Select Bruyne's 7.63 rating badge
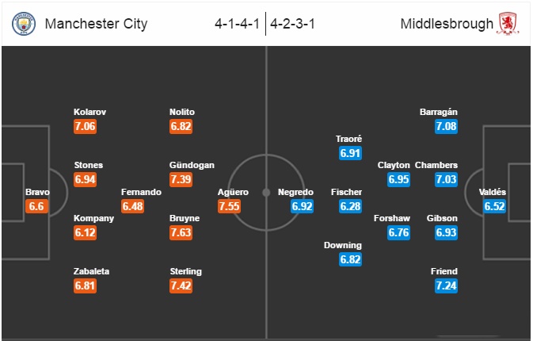Screen dimensions: 533x341 pos(181,233)
